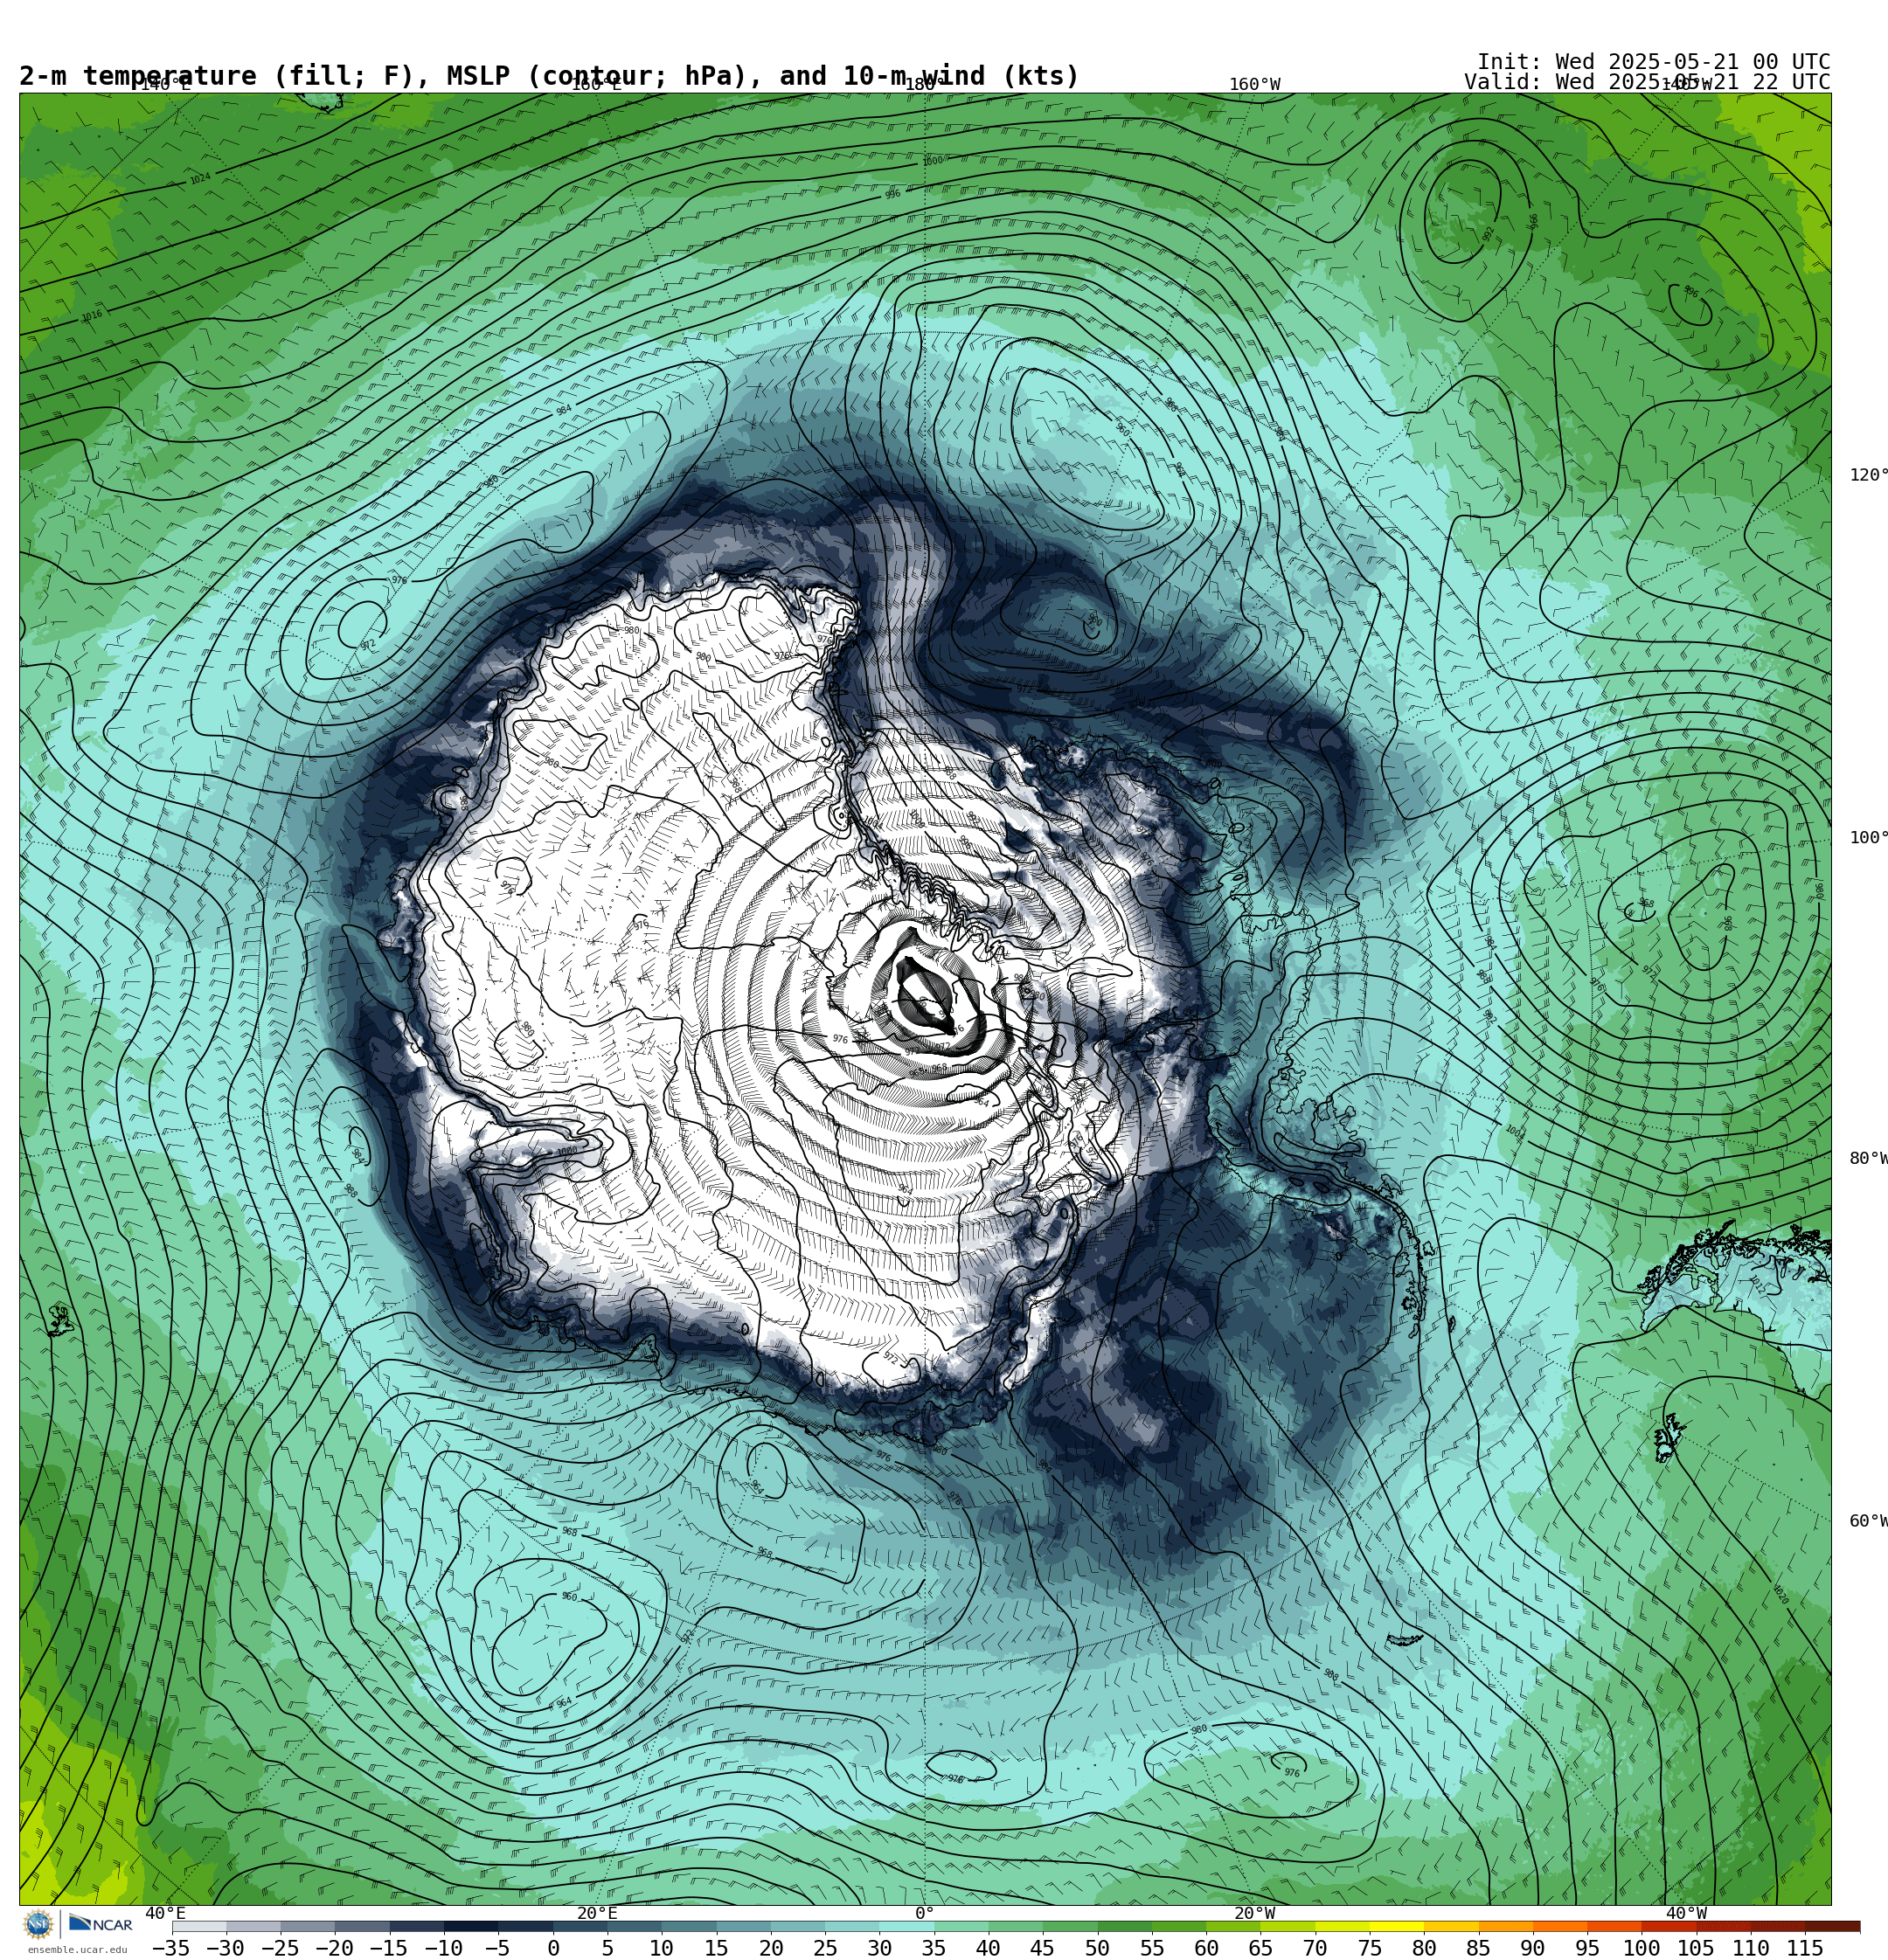Click the '20°W' longitude label at bottom
The width and height of the screenshot is (1888, 1960).
pos(1254,1913)
